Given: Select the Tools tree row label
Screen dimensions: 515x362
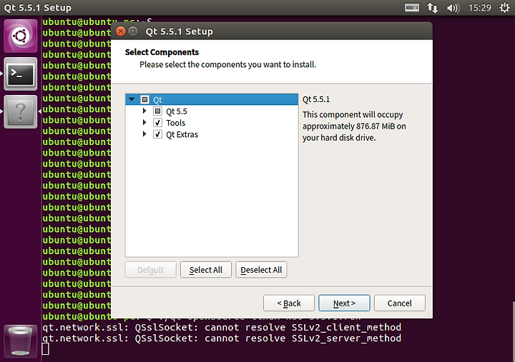Looking at the screenshot, I should tap(175, 123).
